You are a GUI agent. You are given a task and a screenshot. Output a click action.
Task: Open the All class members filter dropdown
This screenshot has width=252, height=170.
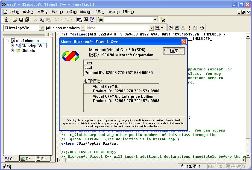[83, 28]
